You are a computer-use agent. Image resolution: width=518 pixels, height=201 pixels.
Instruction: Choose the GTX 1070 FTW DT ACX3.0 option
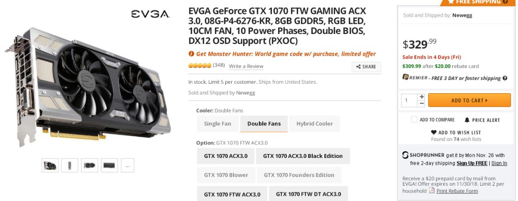click(x=308, y=194)
